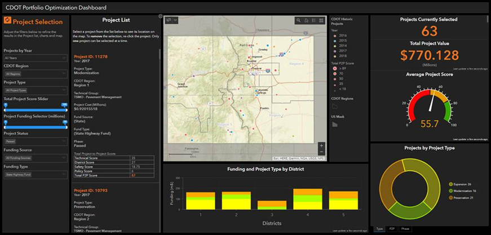The width and height of the screenshot is (491, 235).
Task: Click the District 1 funding bar
Action: (201, 201)
